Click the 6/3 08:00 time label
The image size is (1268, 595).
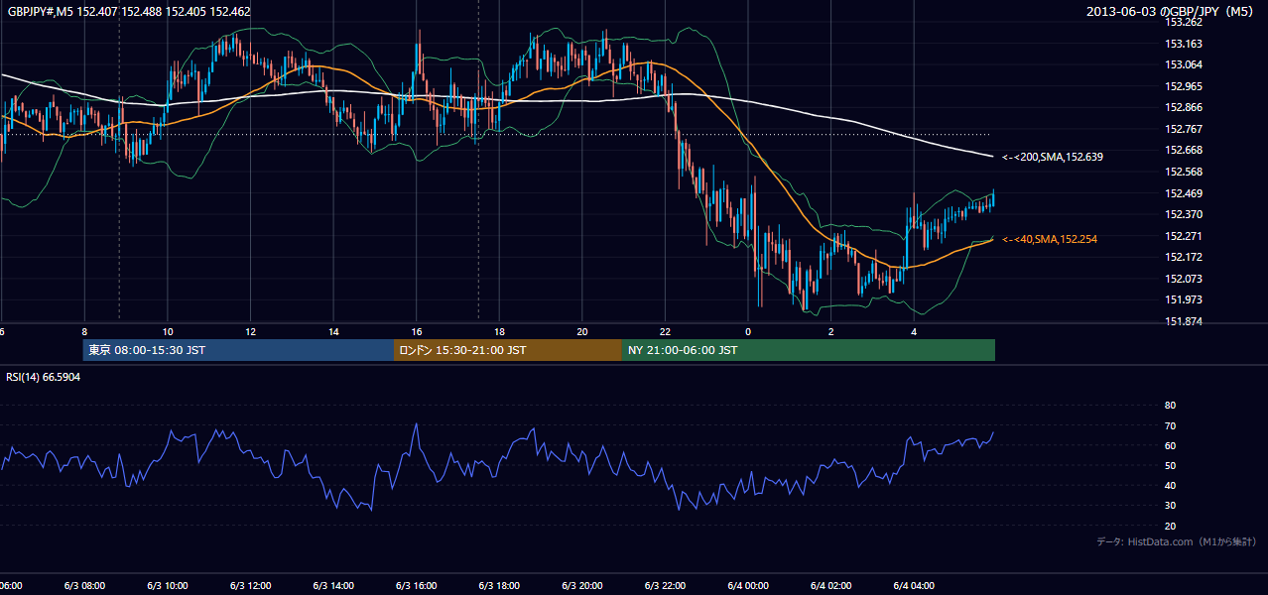pyautogui.click(x=84, y=586)
